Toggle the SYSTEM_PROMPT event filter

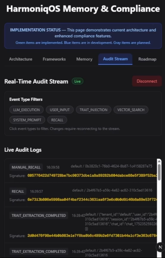[27, 120]
